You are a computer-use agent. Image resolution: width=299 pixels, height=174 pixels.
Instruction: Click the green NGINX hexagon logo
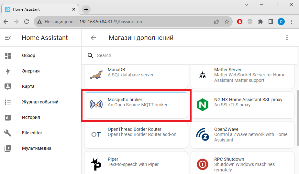(x=203, y=105)
